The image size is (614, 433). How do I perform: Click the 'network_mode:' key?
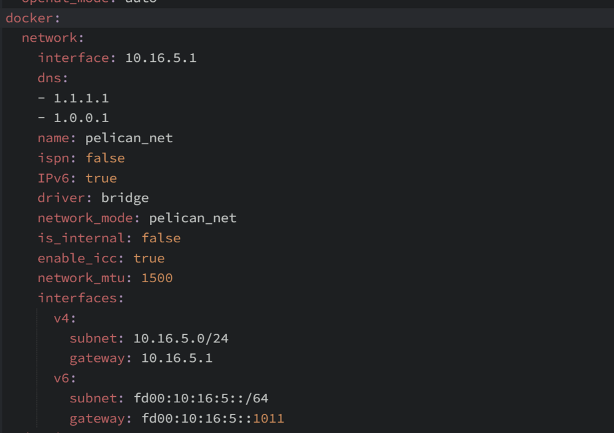(89, 218)
